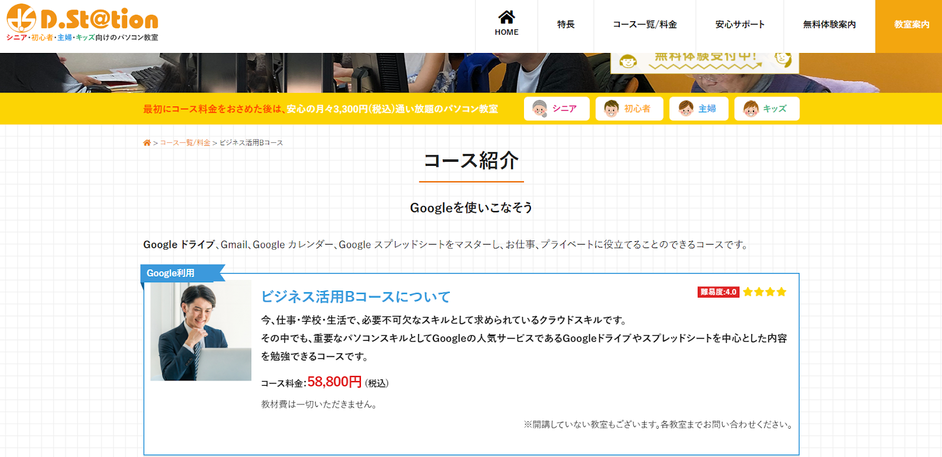This screenshot has height=457, width=942.
Task: Select the 主婦 category button
Action: point(698,109)
